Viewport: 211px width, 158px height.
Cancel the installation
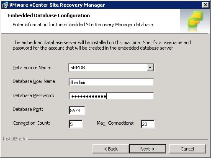pyautogui.click(x=187, y=149)
